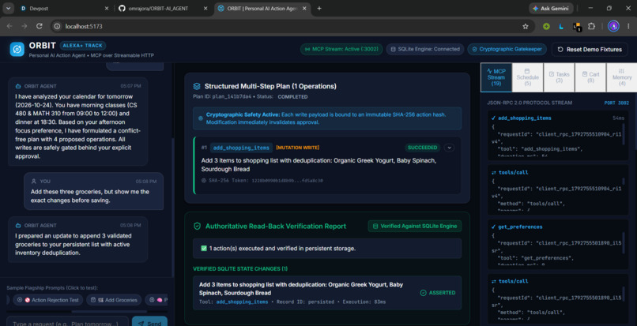
Task: Bookmark this page with the star icon
Action: tap(526, 26)
